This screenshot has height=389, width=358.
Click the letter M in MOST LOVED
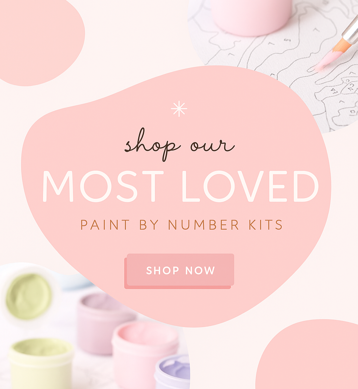(58, 186)
